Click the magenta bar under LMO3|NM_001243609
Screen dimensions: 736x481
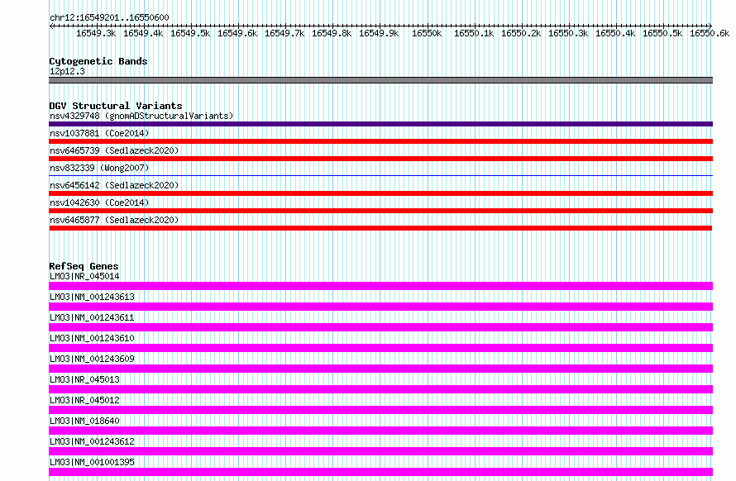tap(380, 369)
